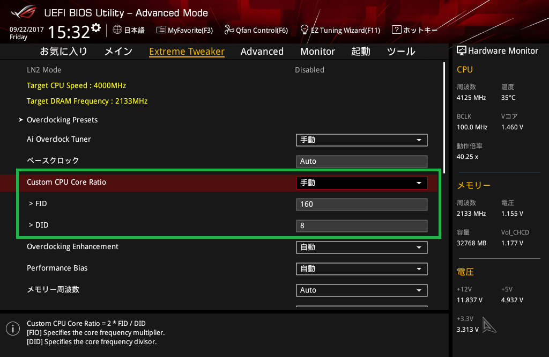Open the Overclocking Enhancement dropdown

point(361,247)
